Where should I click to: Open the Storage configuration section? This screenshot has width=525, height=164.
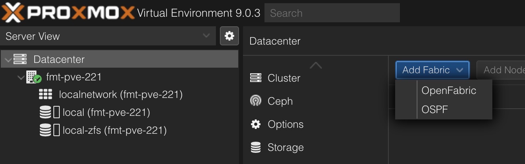tap(285, 147)
